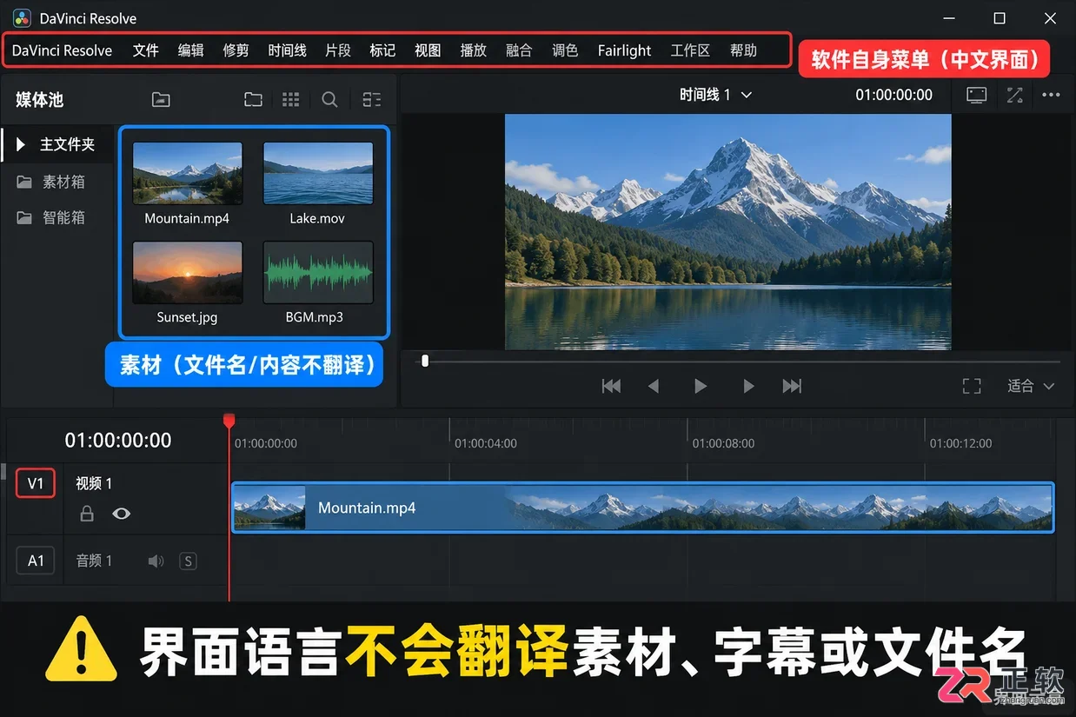This screenshot has width=1076, height=717.
Task: Solo the 音频 1 track
Action: point(188,561)
